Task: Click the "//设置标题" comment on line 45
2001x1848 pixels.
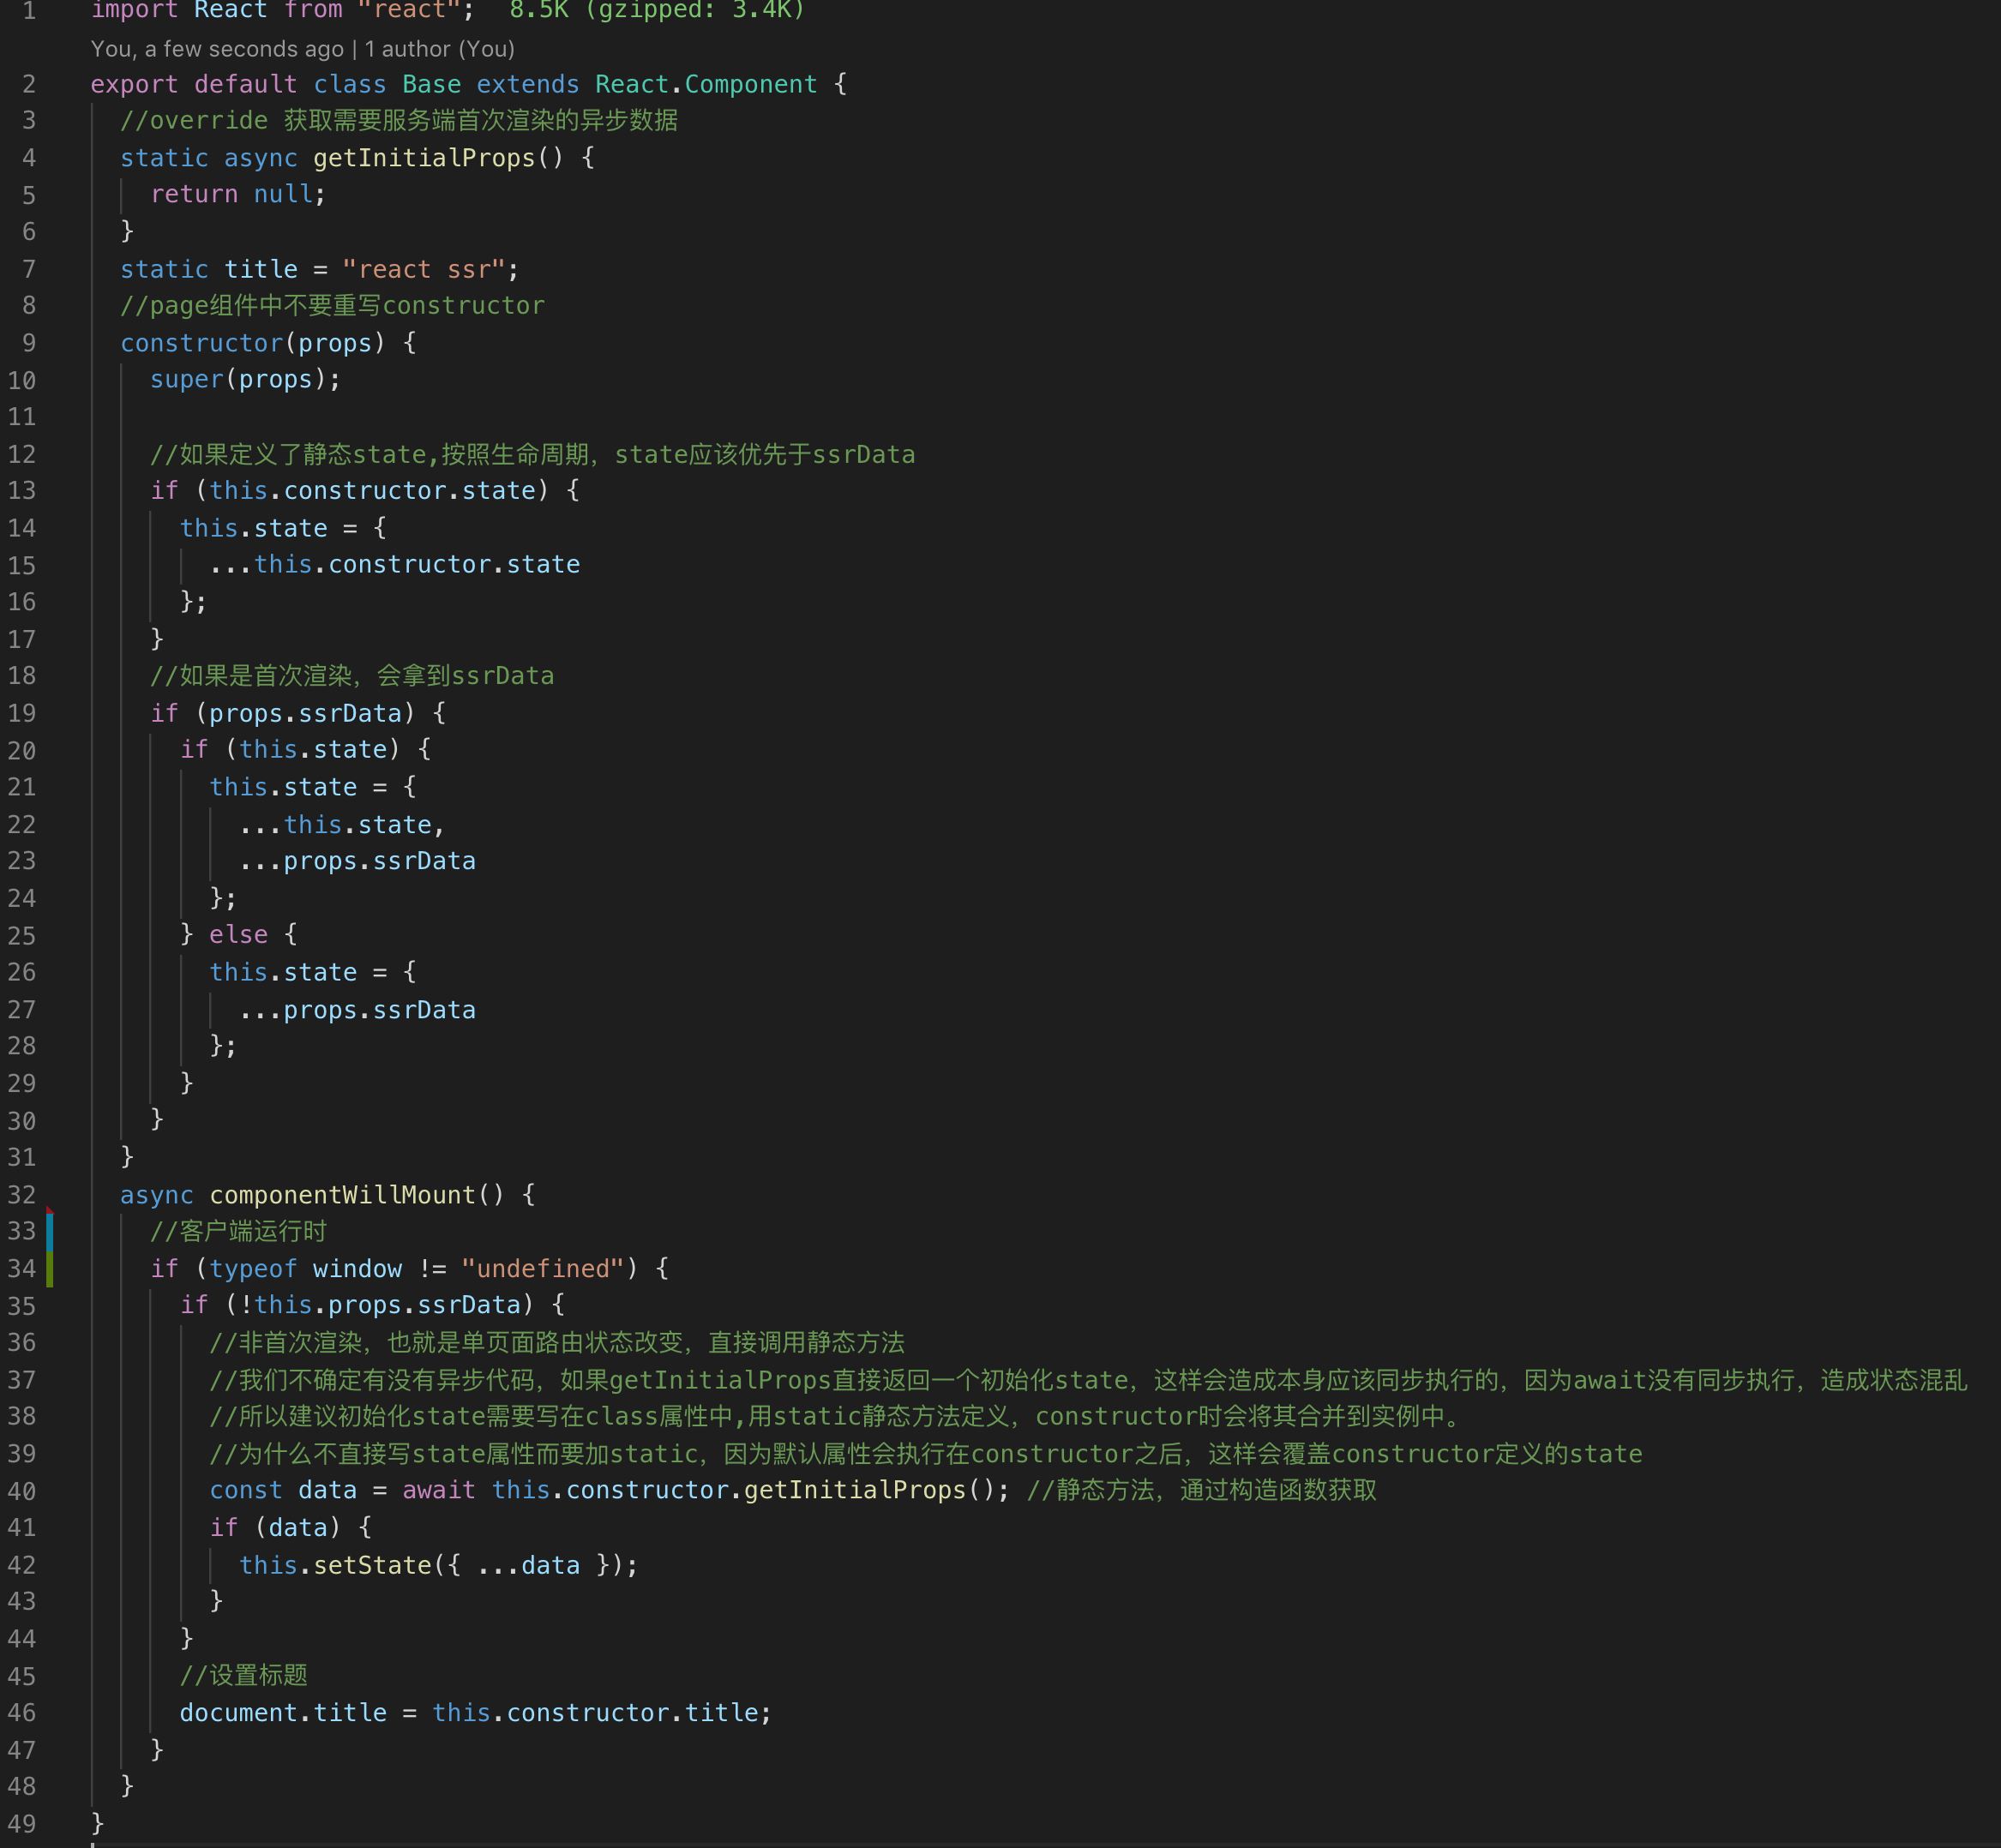Action: tap(244, 1675)
